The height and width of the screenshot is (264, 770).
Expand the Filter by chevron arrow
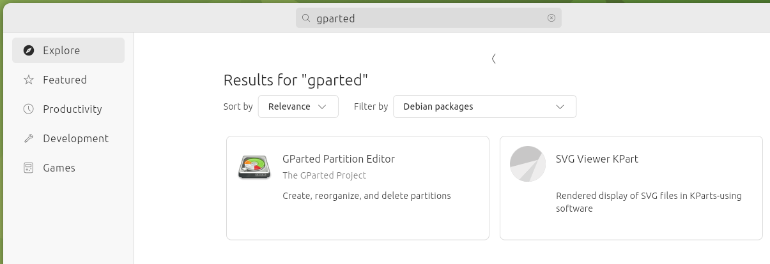tap(560, 106)
